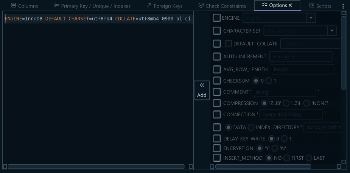Click options panel scroll-right arrow

[339, 167]
